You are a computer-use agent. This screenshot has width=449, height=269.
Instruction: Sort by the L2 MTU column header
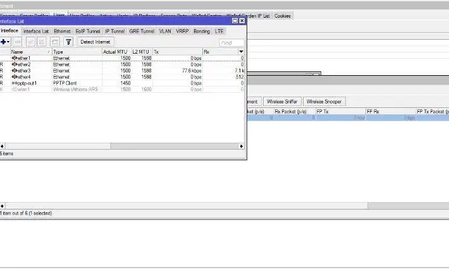[142, 52]
